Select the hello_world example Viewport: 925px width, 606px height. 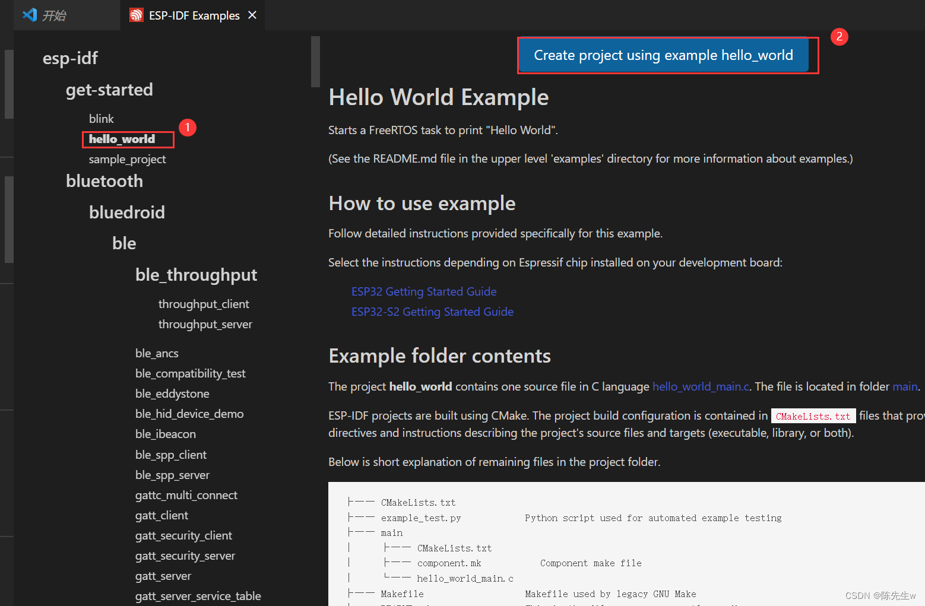coord(122,139)
